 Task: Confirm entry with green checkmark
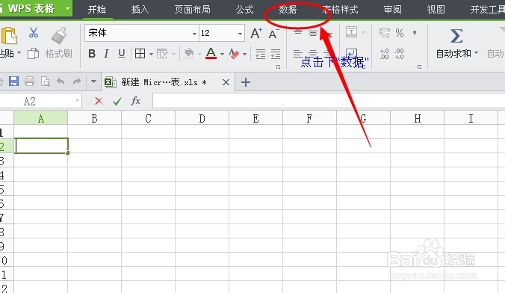click(117, 102)
